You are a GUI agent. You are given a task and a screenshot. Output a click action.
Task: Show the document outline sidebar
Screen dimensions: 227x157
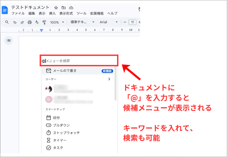[x=9, y=41]
